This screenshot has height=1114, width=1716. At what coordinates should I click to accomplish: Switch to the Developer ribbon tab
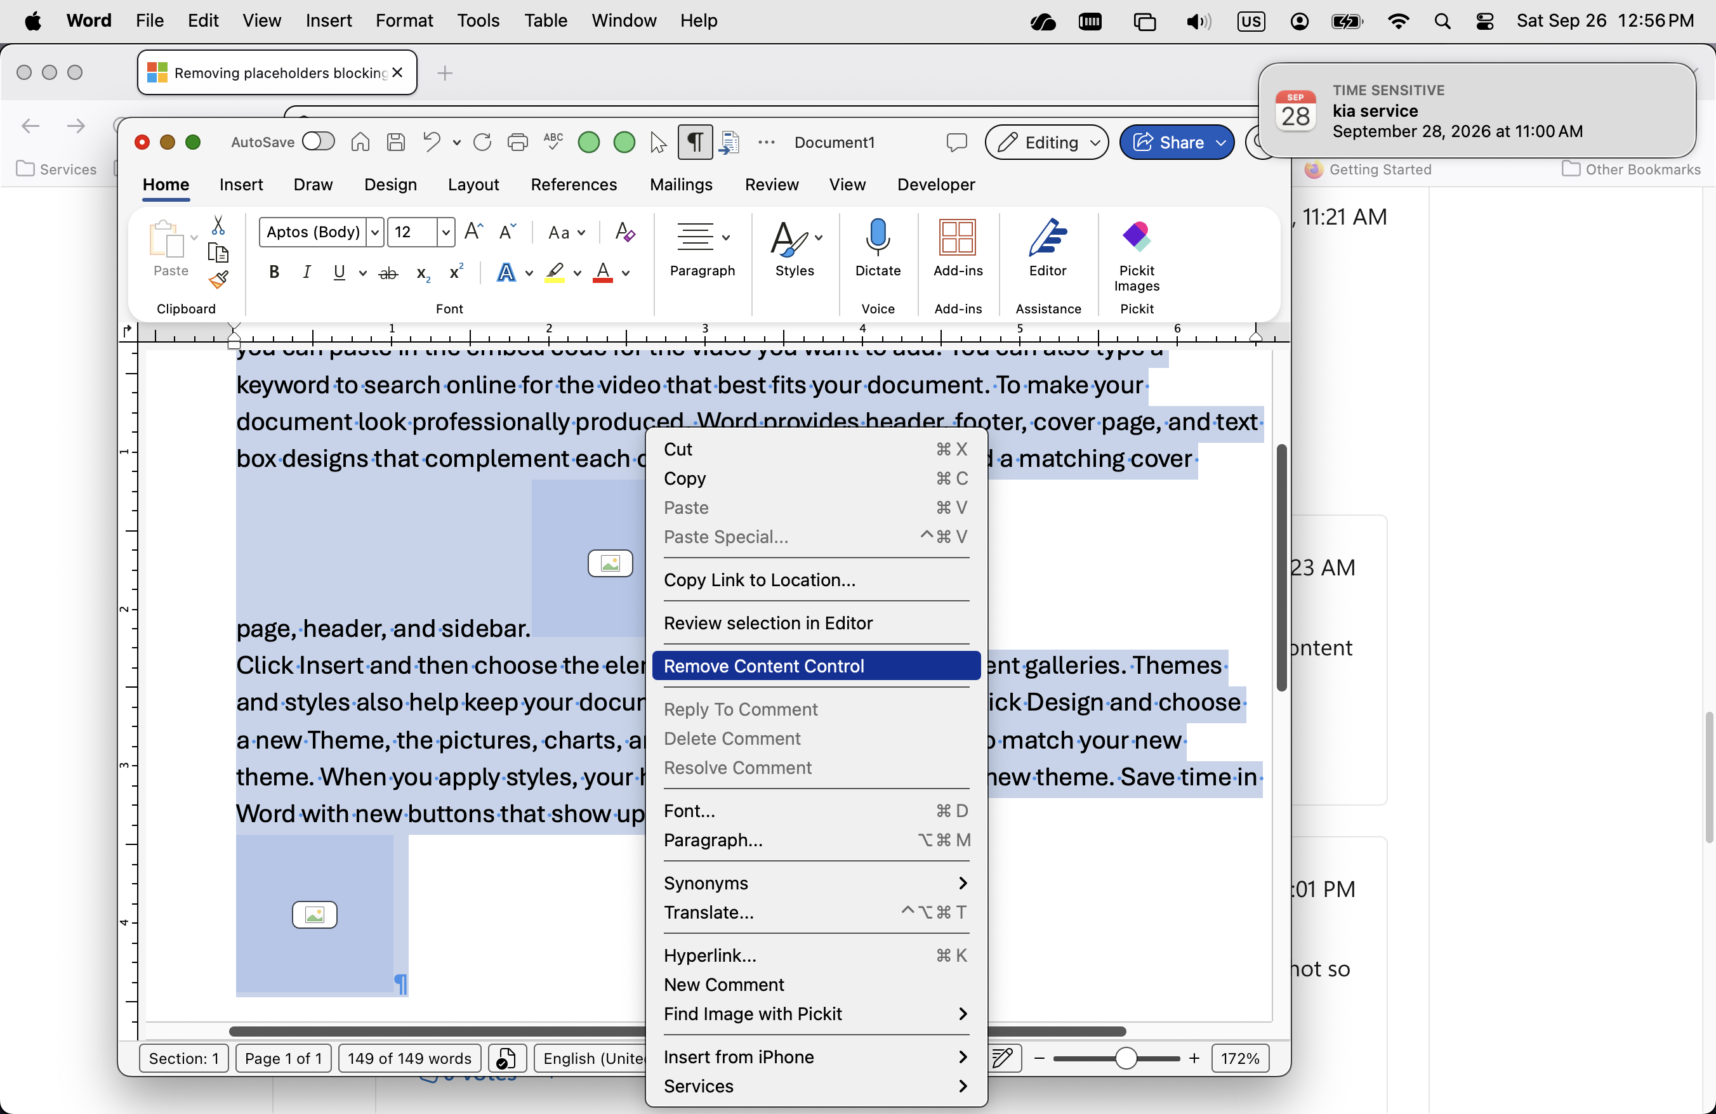click(x=936, y=185)
